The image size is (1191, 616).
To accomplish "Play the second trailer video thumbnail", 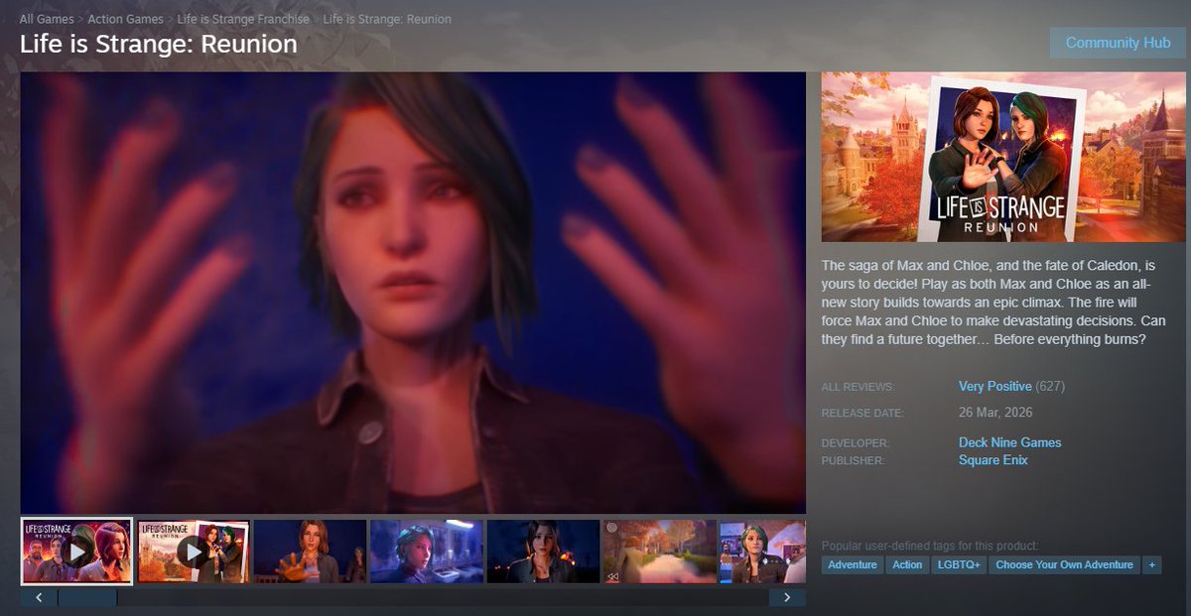I will 193,552.
